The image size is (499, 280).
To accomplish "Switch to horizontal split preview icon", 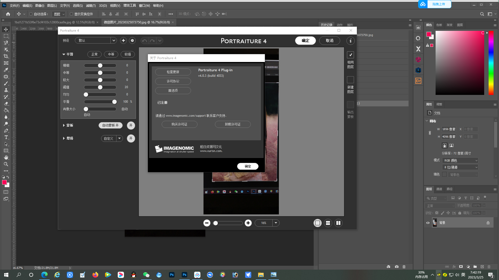I will [x=328, y=223].
